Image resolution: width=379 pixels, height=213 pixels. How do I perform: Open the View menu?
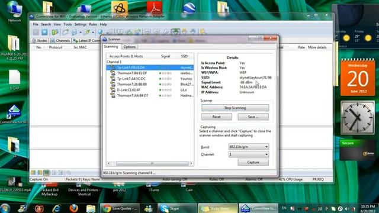(x=57, y=24)
